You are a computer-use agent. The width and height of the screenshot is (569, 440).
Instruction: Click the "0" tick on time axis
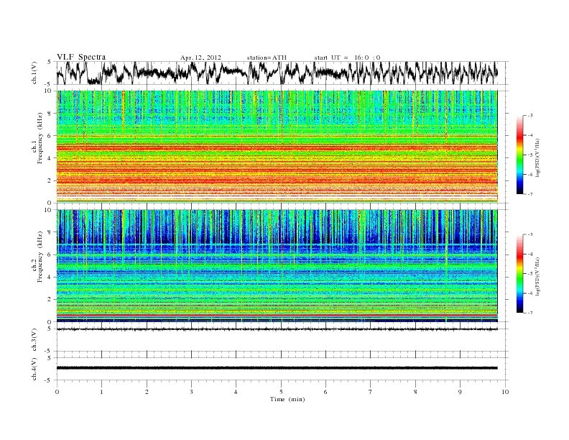coord(57,392)
